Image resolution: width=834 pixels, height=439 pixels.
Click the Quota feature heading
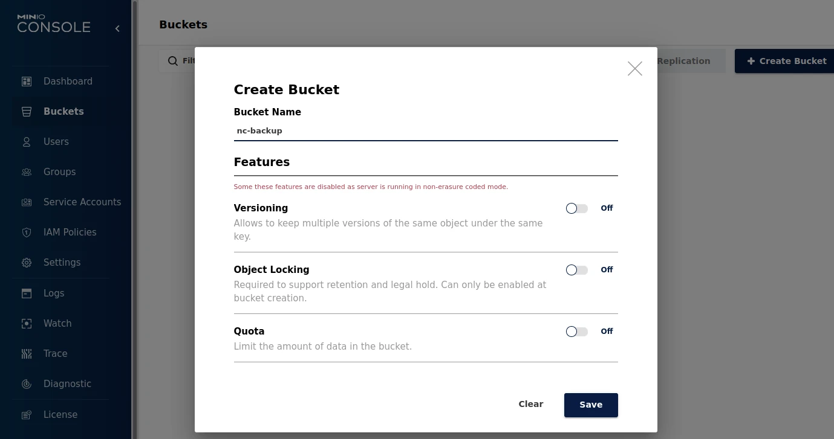click(249, 332)
